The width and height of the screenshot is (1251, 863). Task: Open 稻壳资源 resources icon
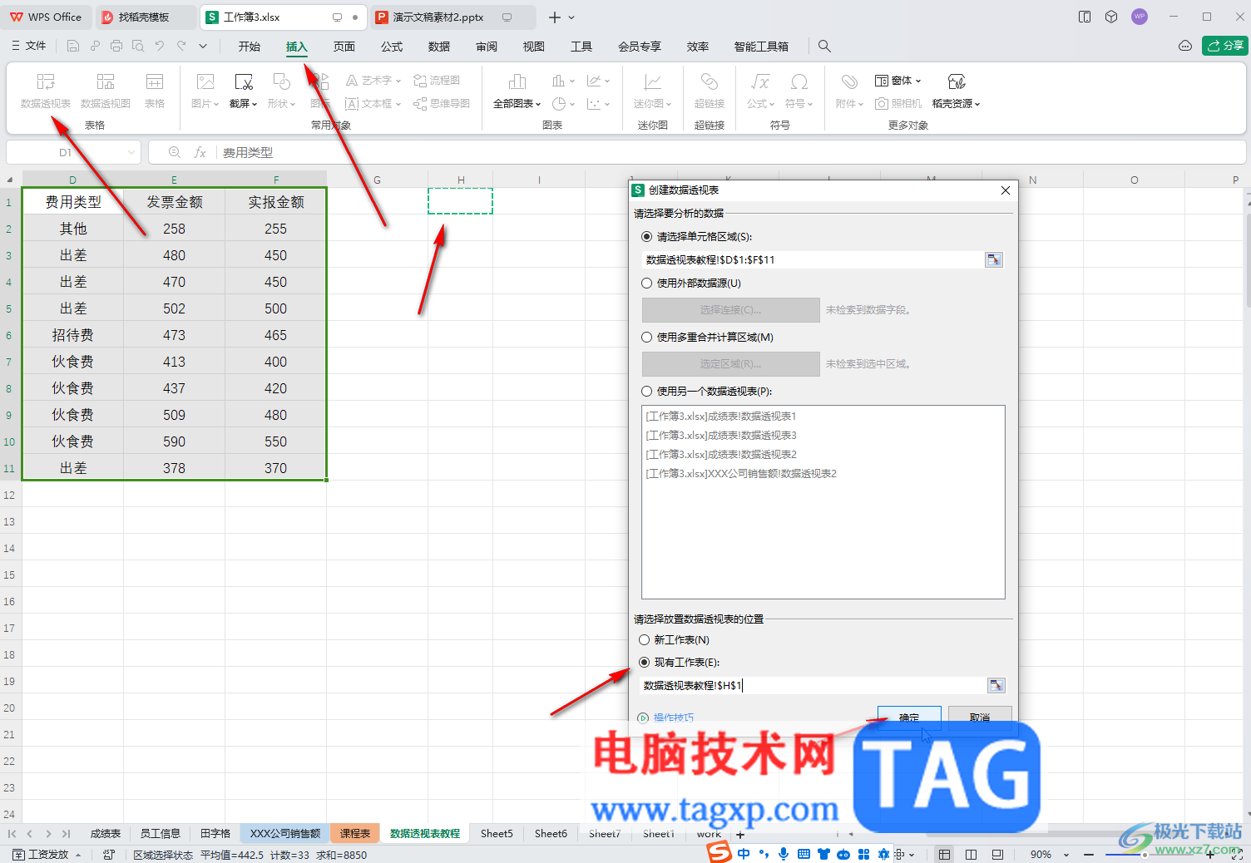956,90
